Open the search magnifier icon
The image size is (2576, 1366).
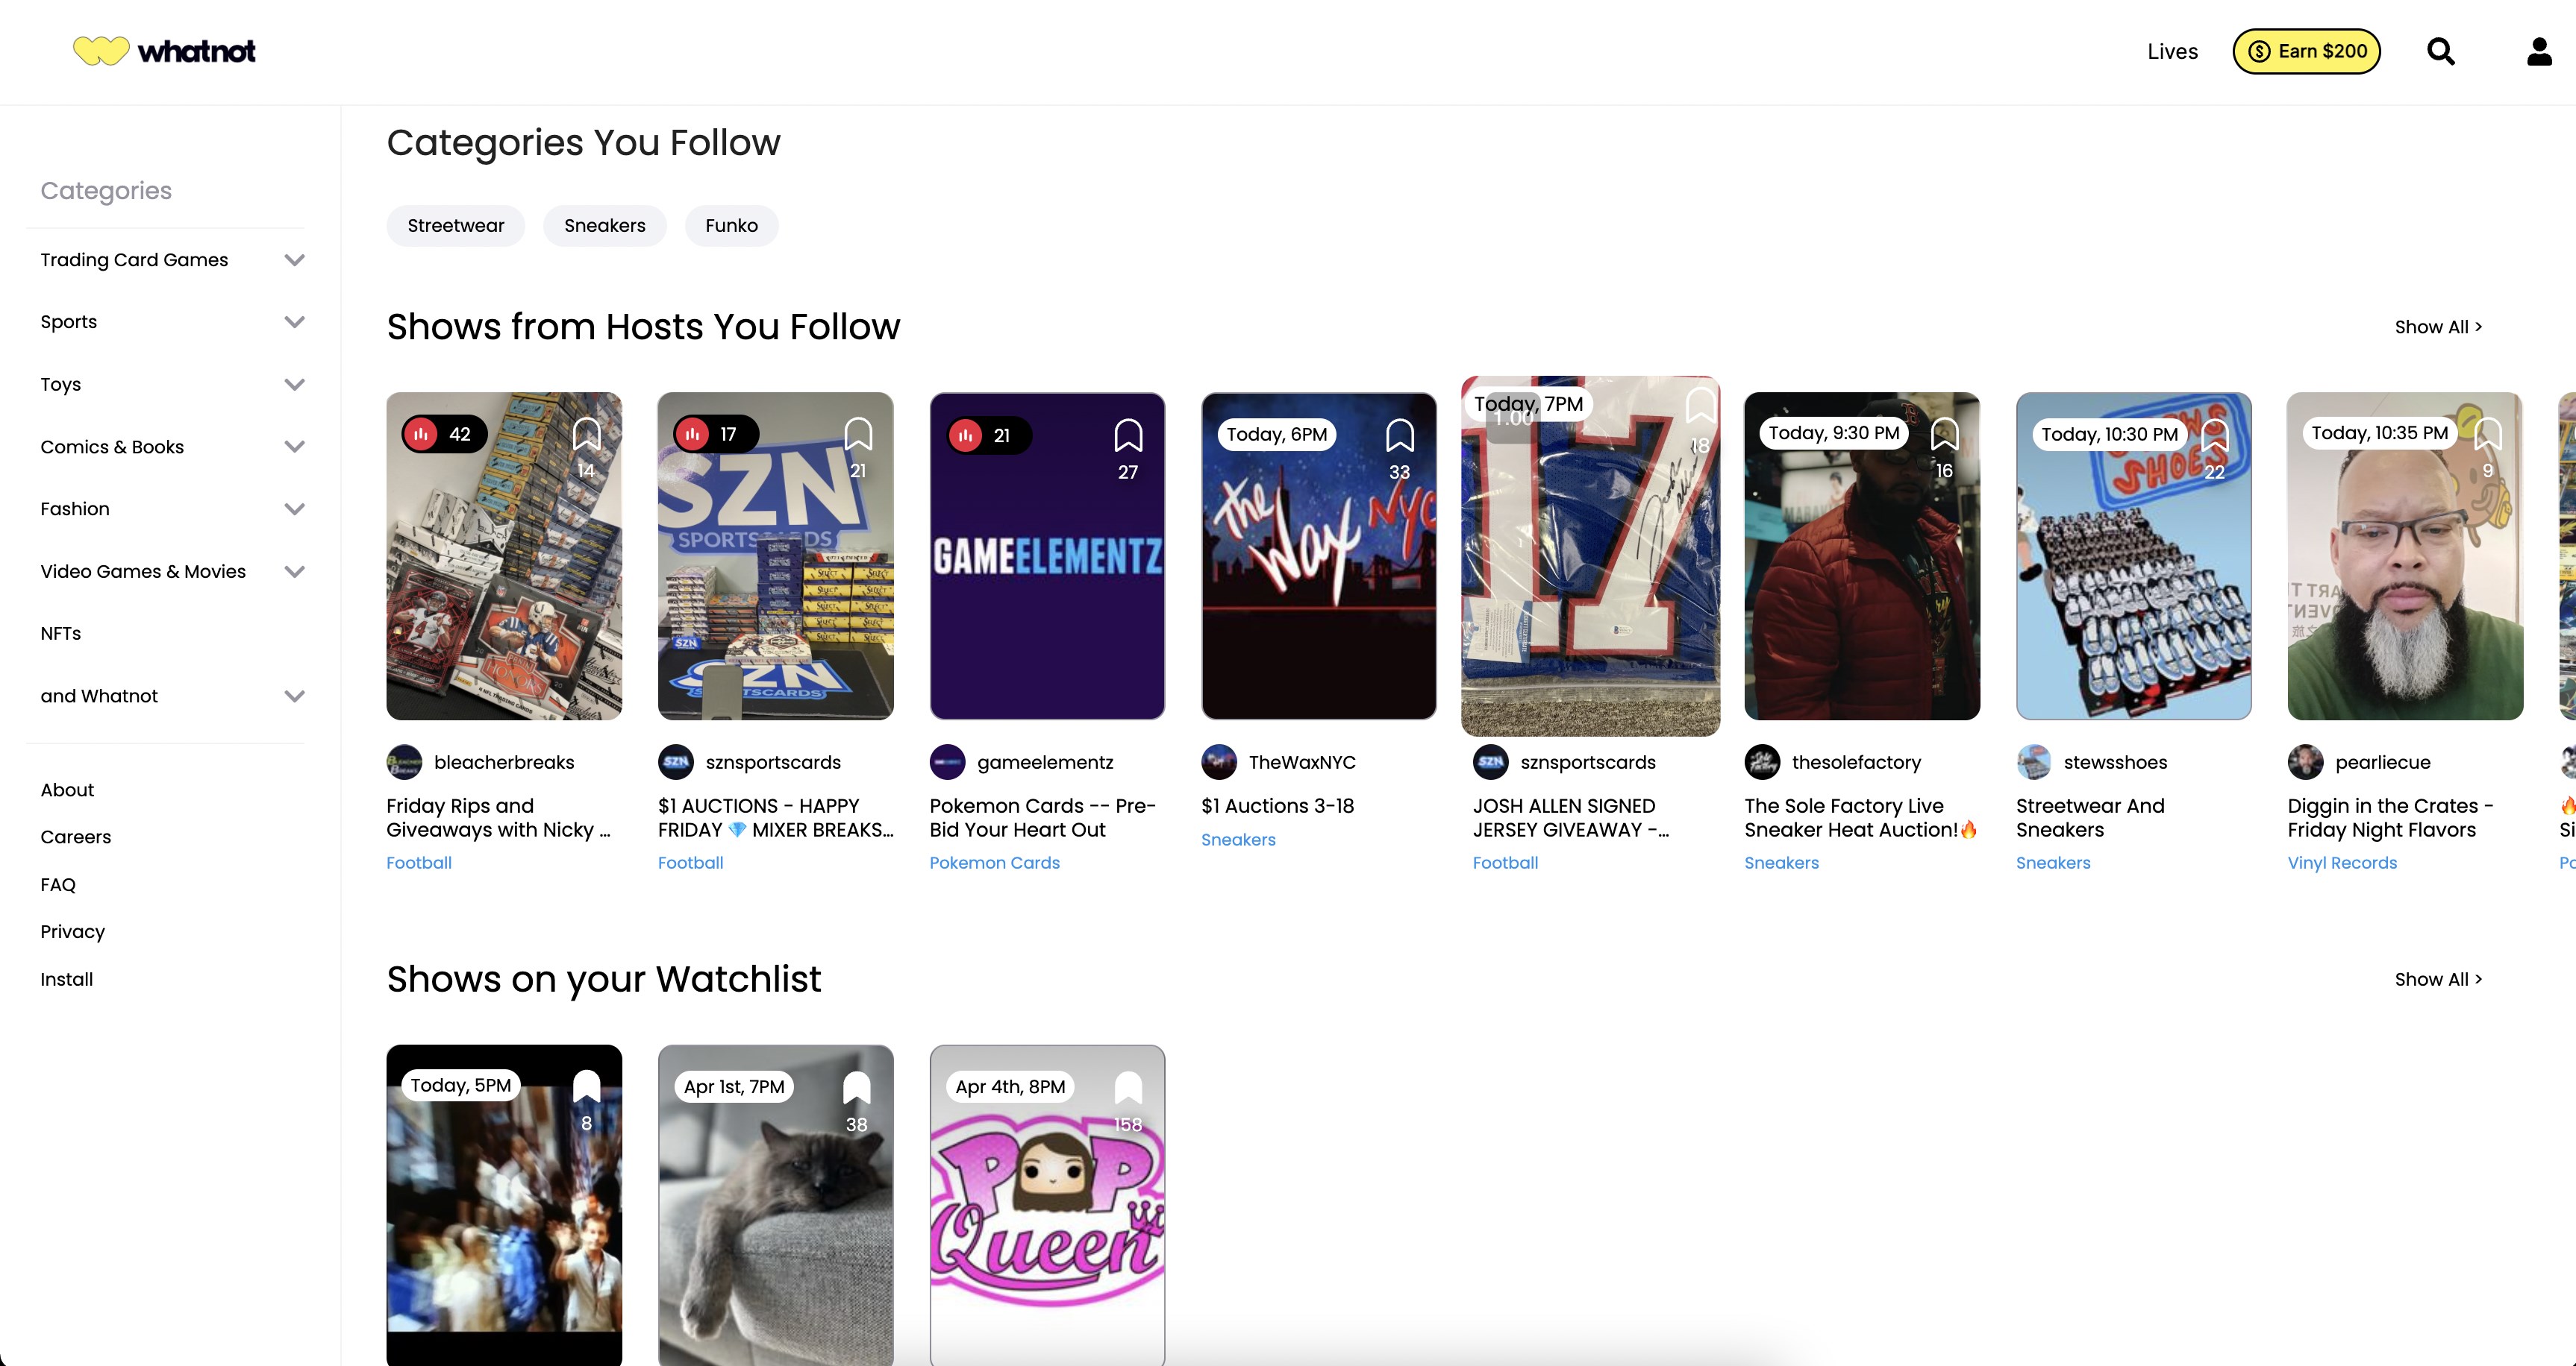click(2440, 51)
